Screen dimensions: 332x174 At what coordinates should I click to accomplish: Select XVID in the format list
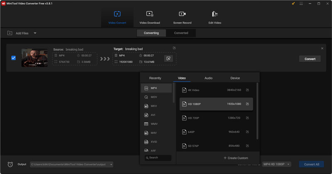click(x=156, y=142)
